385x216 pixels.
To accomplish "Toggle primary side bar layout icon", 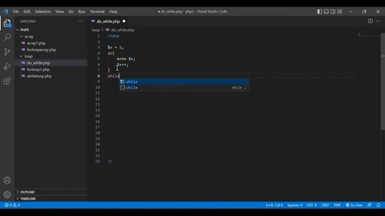I will coord(319,11).
